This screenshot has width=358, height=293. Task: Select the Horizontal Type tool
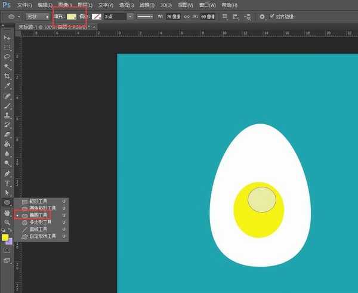pyautogui.click(x=7, y=183)
